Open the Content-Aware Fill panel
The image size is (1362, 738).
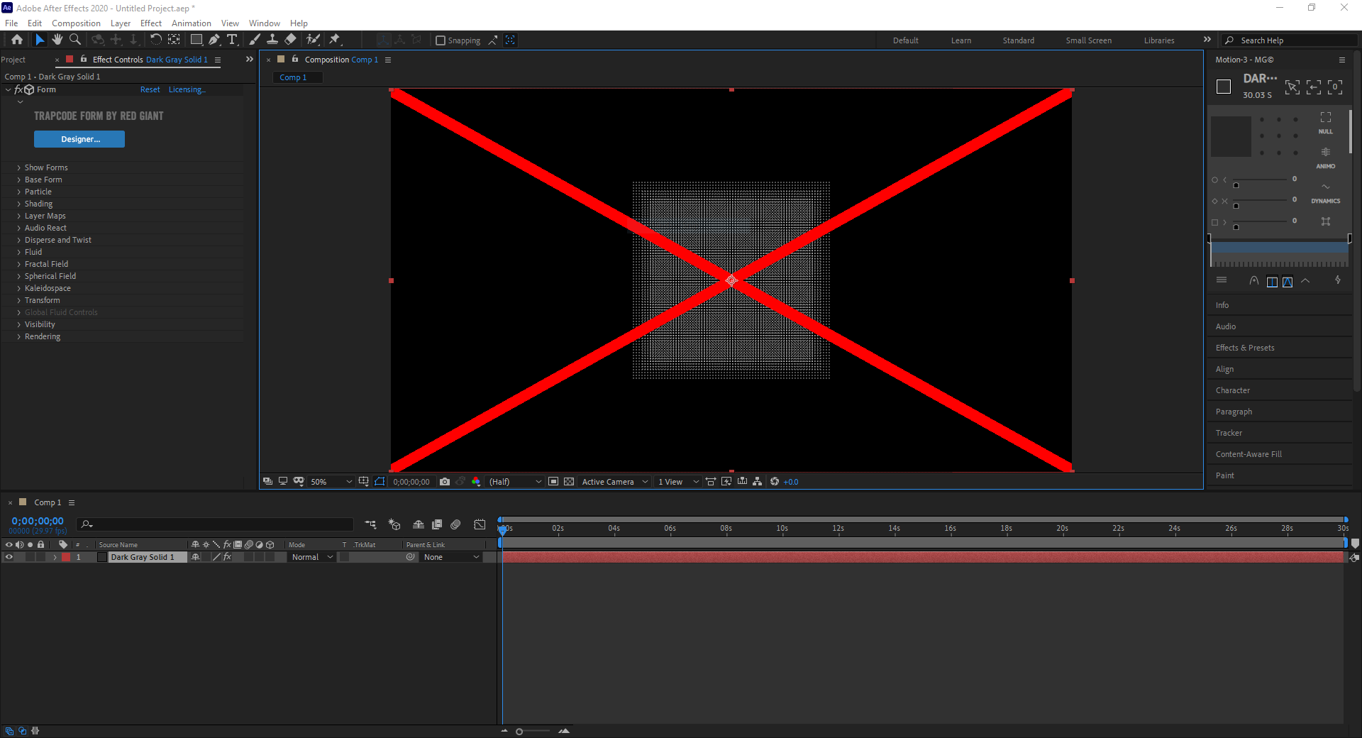(1248, 454)
